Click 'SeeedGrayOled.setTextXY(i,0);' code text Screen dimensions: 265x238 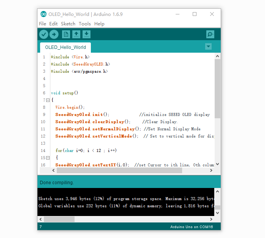pos(92,165)
